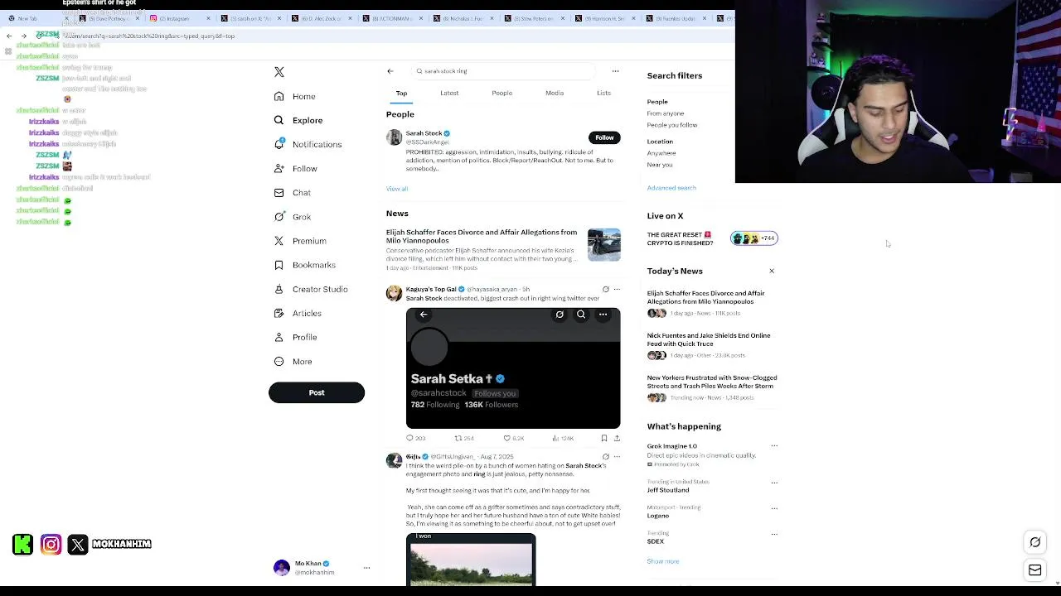The height and width of the screenshot is (596, 1061).
Task: Click inside the sarah stock ring search field
Action: pyautogui.click(x=504, y=71)
